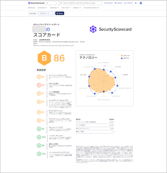Screen dimensions: 167x173
Task: Open the Support chat icon
Action: [x=116, y=3]
